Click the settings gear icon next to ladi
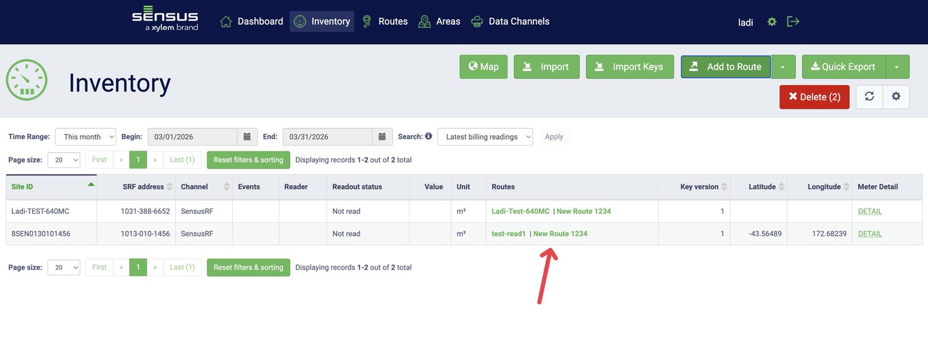928x355 pixels. 772,22
